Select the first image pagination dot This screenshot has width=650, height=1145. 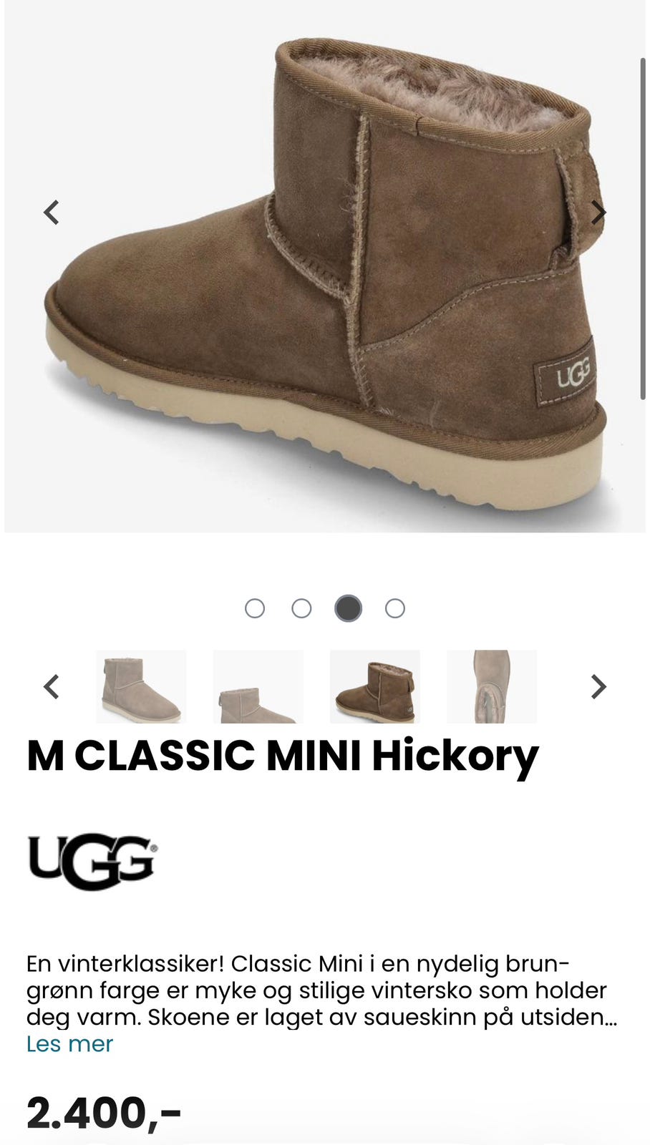[255, 608]
